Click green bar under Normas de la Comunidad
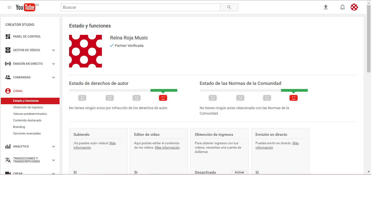 294,90
